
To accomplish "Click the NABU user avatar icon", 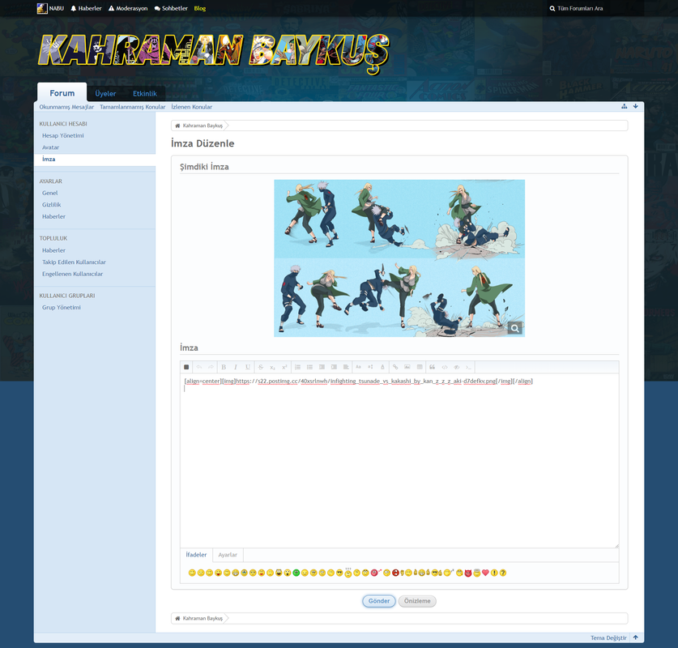I will (42, 8).
